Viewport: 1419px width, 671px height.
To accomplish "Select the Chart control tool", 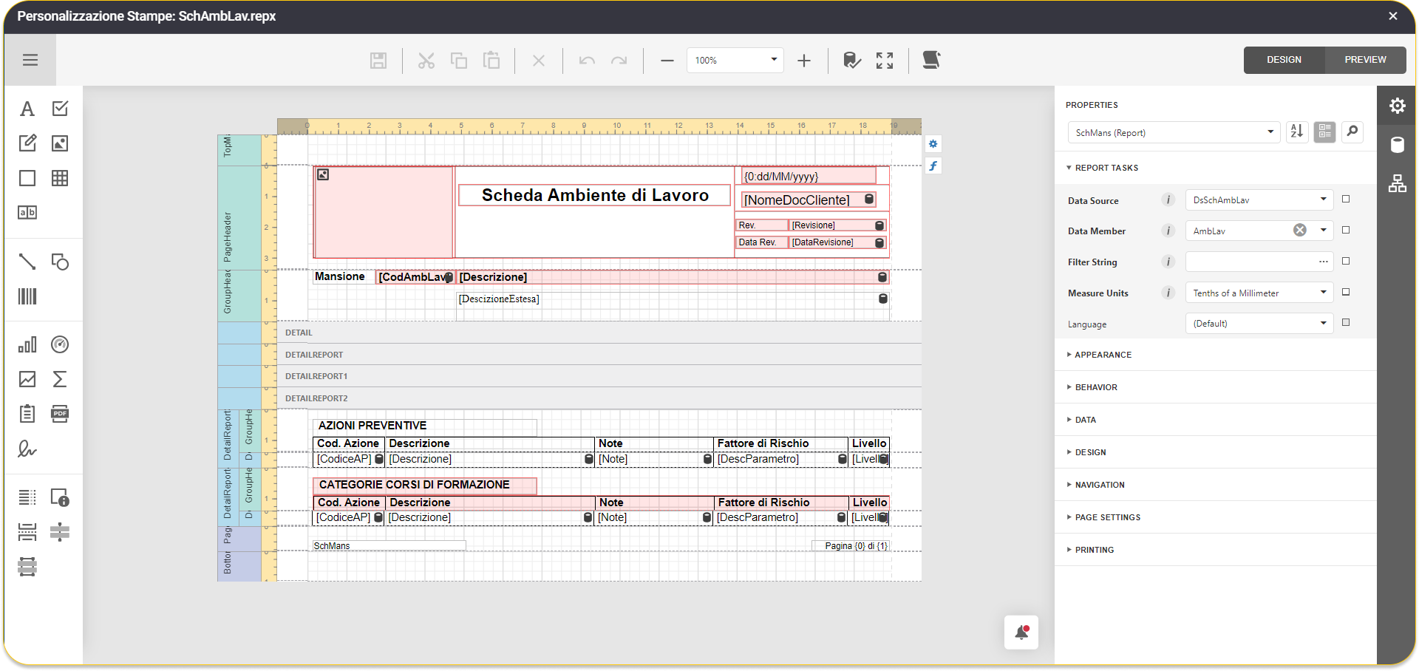I will (x=27, y=344).
